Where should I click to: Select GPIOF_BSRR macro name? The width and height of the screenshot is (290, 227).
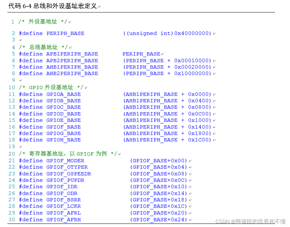coord(63,200)
